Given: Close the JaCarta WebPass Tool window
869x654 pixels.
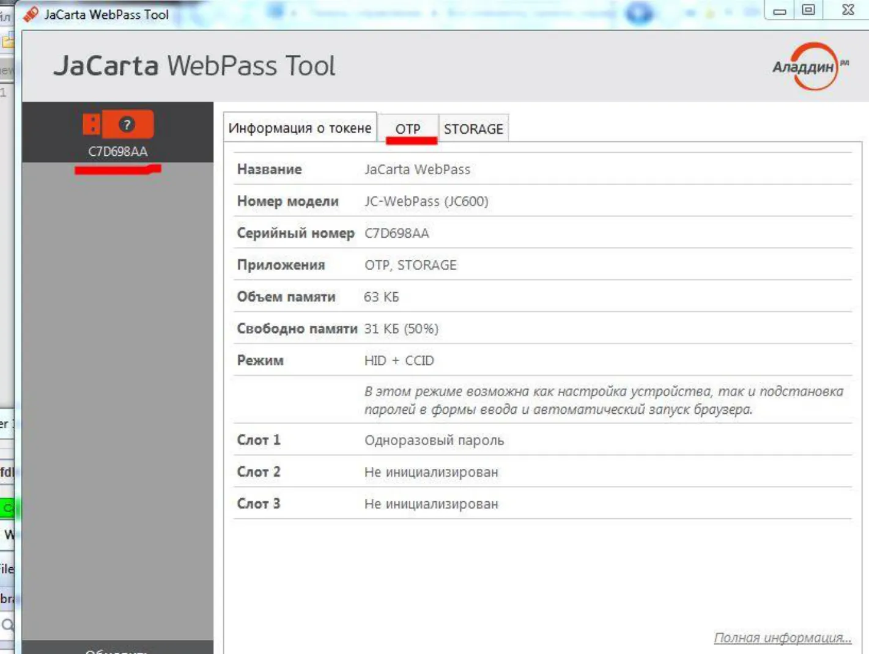Looking at the screenshot, I should coord(847,10).
